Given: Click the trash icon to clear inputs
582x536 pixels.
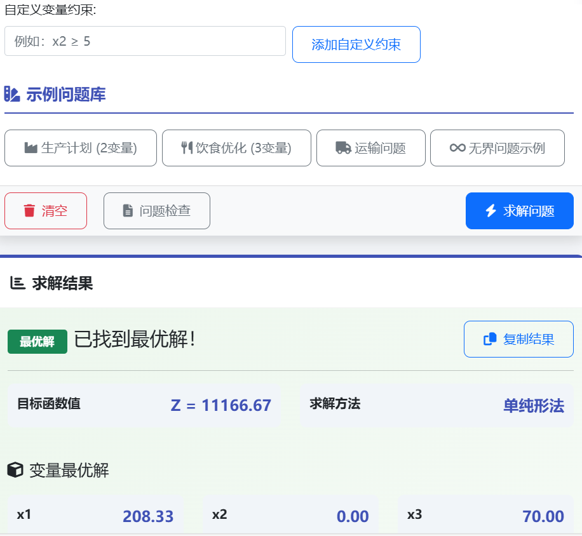Looking at the screenshot, I should [x=29, y=211].
